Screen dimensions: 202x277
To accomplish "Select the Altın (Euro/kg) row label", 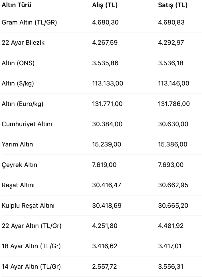I will point(23,104).
